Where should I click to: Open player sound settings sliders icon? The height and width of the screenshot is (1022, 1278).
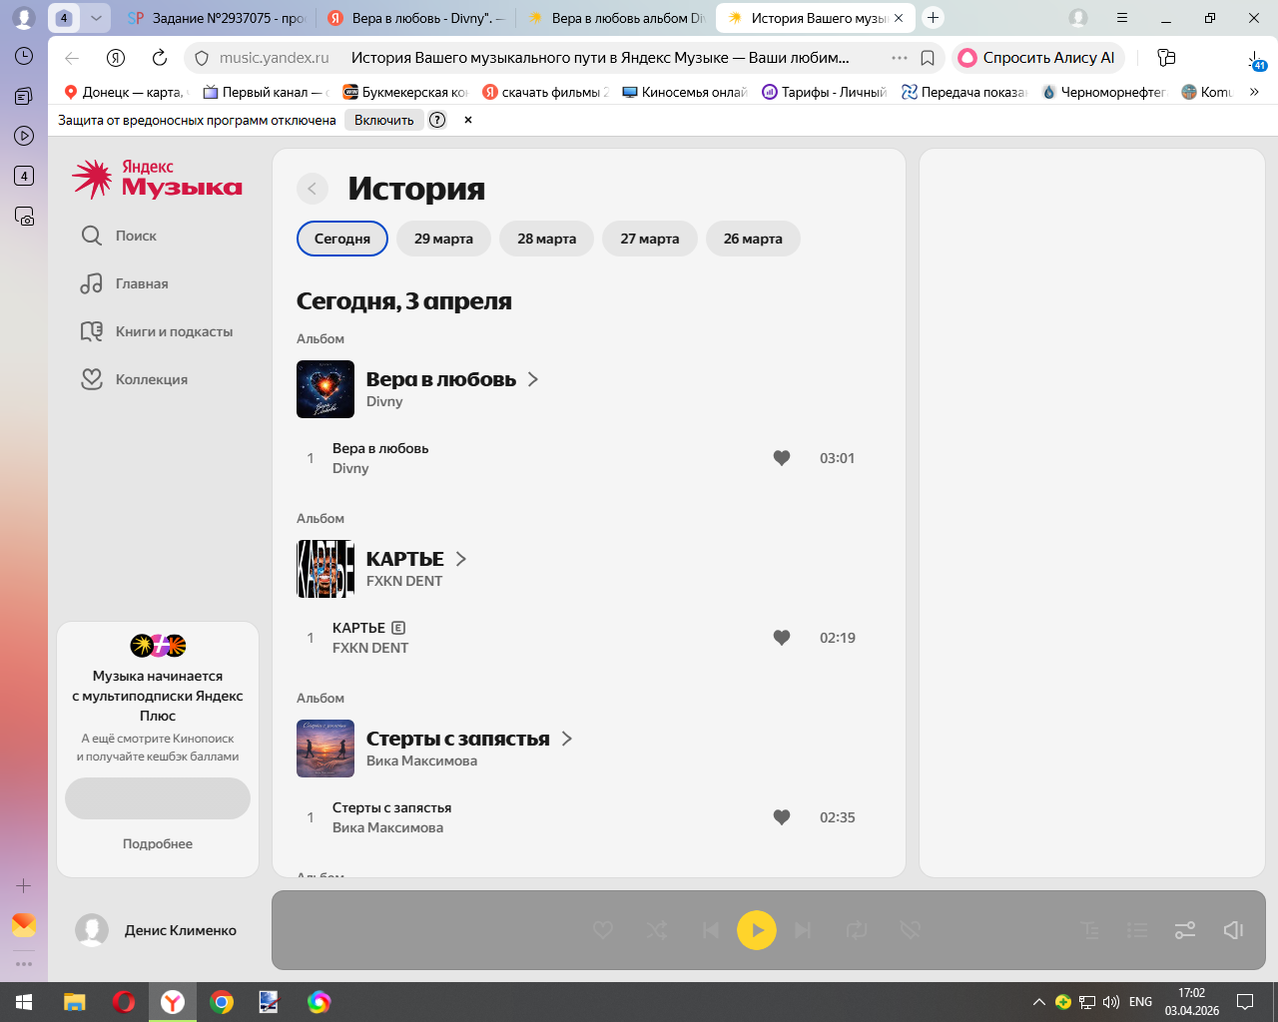(x=1185, y=930)
